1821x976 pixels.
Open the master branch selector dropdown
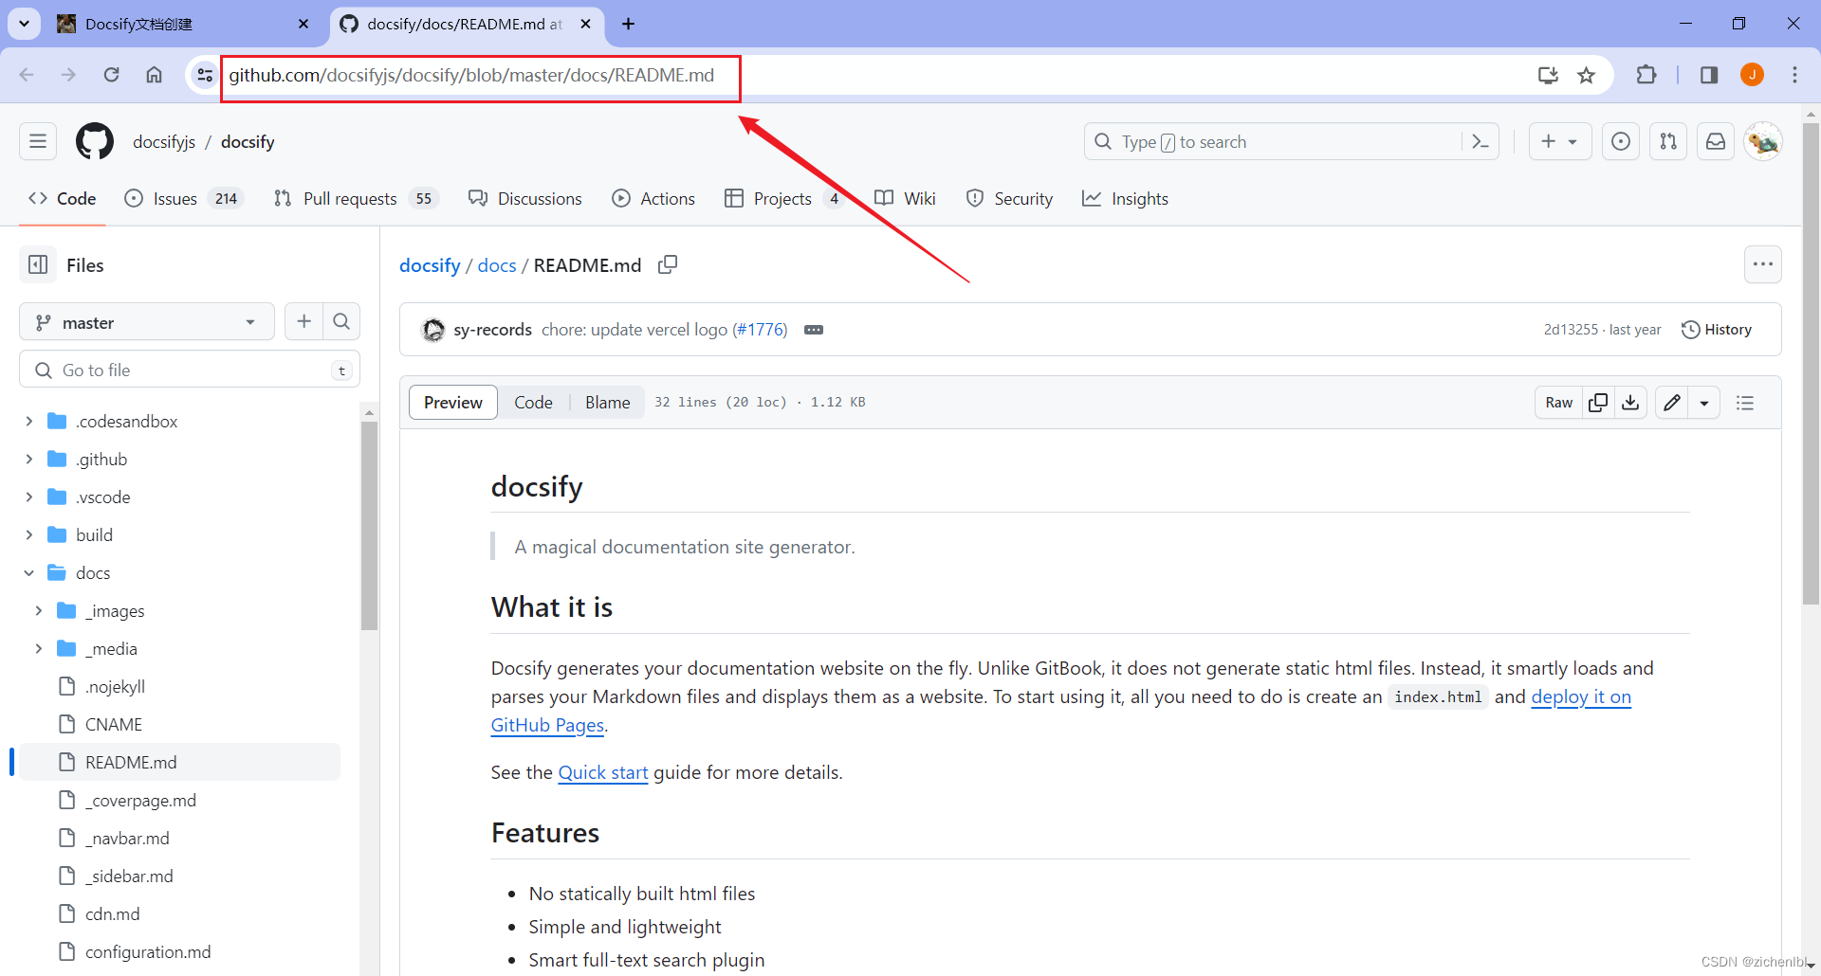pos(147,322)
